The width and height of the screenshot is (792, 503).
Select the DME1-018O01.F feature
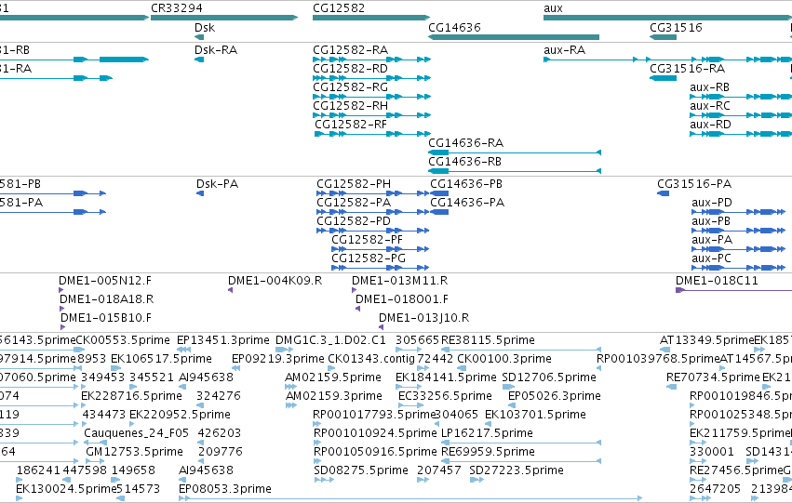[x=357, y=309]
